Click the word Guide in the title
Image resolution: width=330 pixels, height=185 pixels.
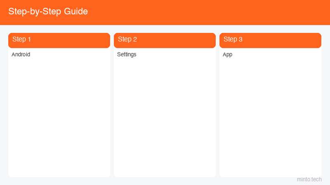(x=76, y=12)
